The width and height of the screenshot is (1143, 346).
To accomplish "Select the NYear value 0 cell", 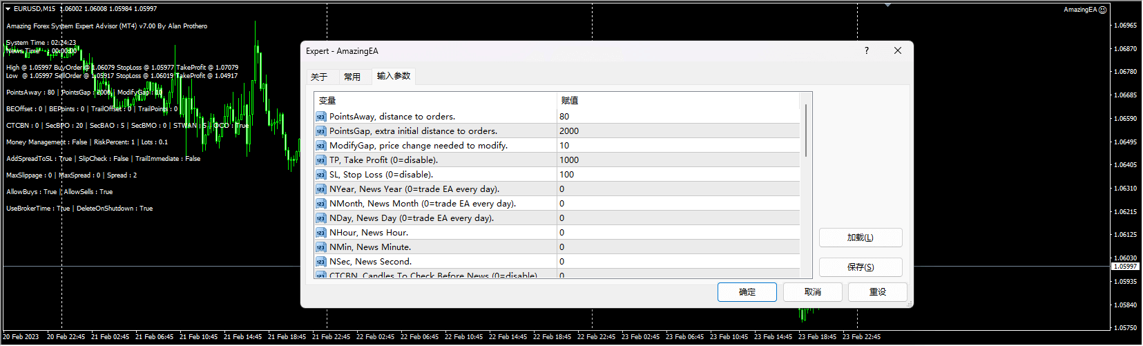I will pos(678,189).
